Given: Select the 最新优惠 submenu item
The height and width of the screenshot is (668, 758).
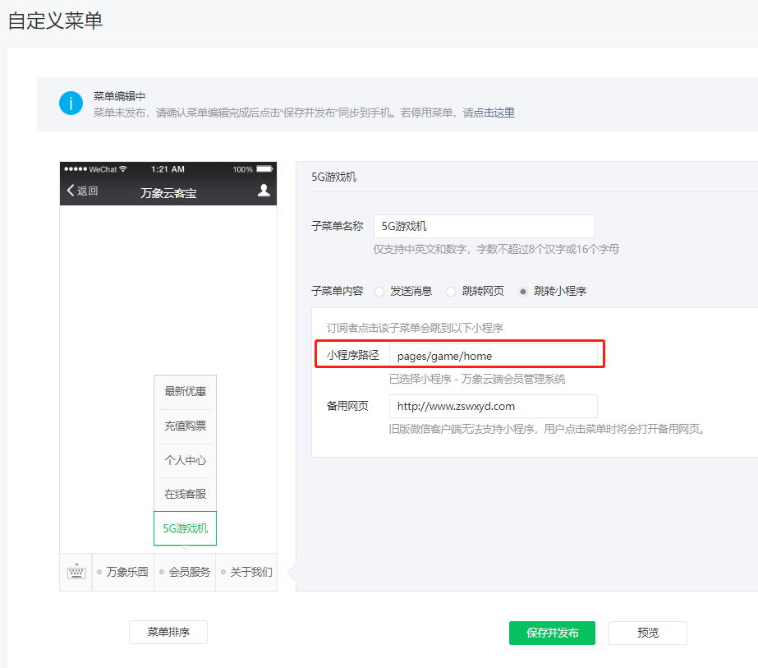Looking at the screenshot, I should [185, 392].
